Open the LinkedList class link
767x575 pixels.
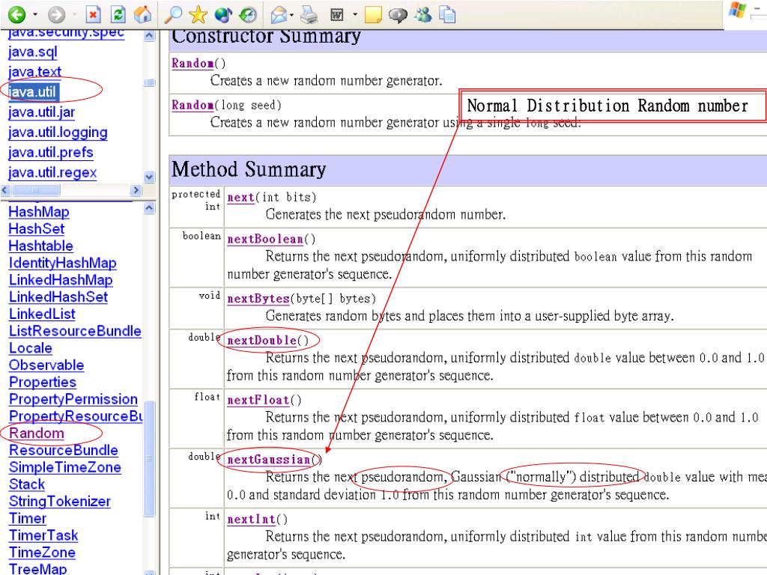pyautogui.click(x=42, y=314)
